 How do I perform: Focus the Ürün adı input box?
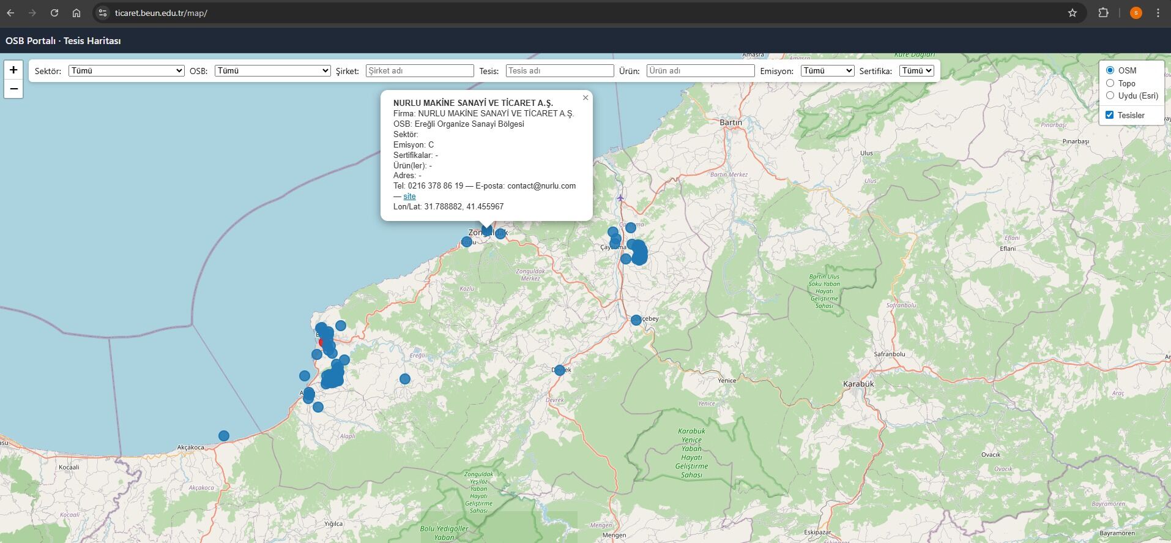point(700,71)
